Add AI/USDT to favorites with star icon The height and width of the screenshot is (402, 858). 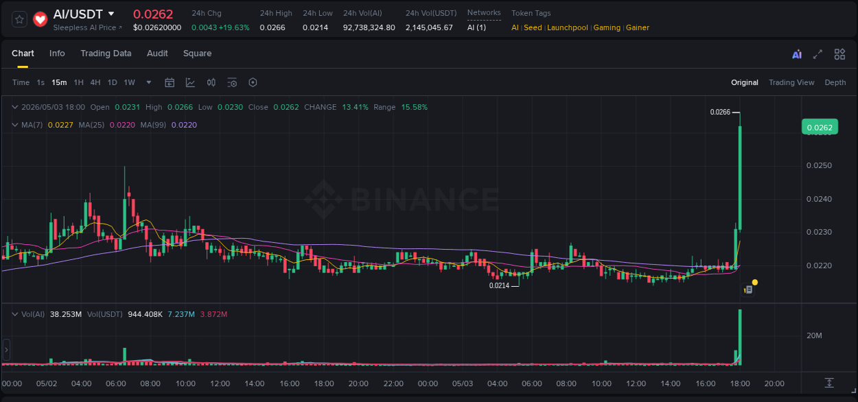tap(20, 19)
